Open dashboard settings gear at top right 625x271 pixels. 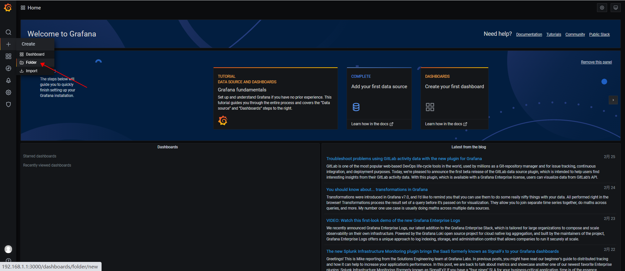coord(602,8)
